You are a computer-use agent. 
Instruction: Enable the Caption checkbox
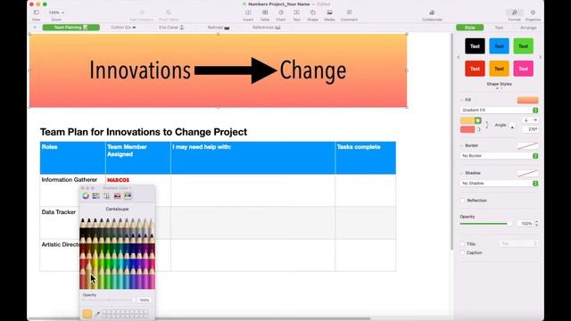[x=463, y=252]
